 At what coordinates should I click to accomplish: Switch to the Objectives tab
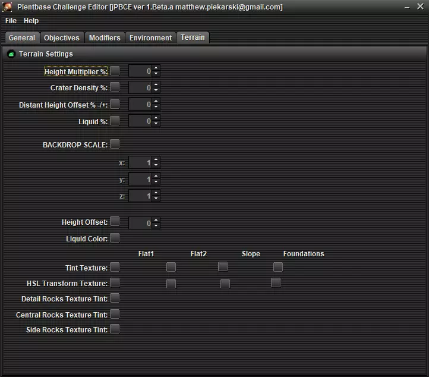(x=62, y=37)
